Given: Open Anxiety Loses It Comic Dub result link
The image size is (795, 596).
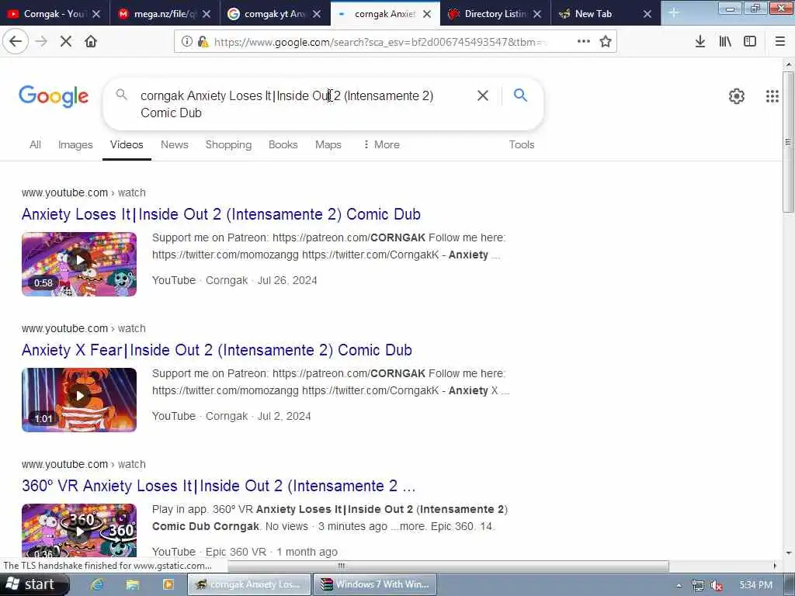Looking at the screenshot, I should tap(221, 214).
